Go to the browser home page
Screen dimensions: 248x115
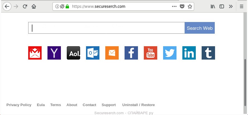[34, 6]
